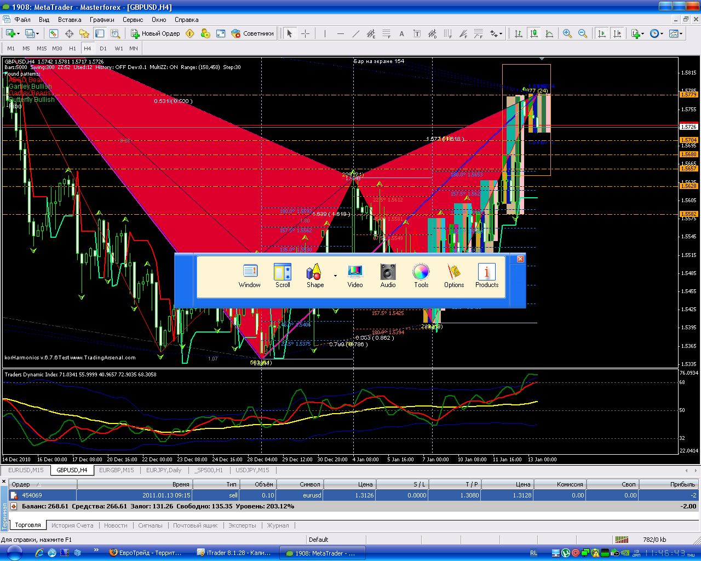Click the Audio speaker icon
This screenshot has height=561, width=701.
(x=388, y=276)
